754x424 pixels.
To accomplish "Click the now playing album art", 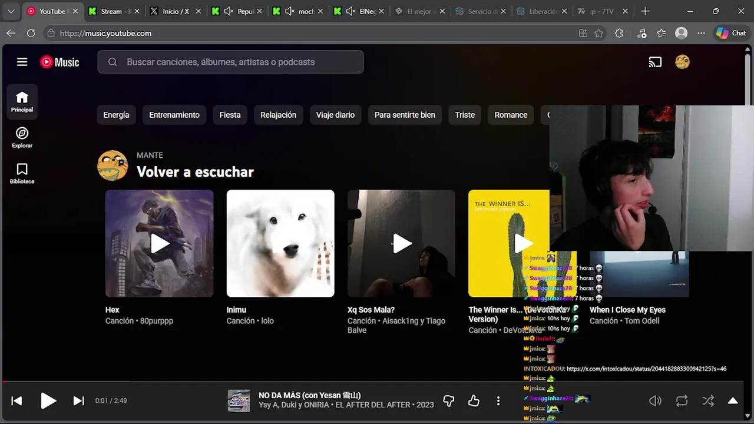I will click(239, 401).
